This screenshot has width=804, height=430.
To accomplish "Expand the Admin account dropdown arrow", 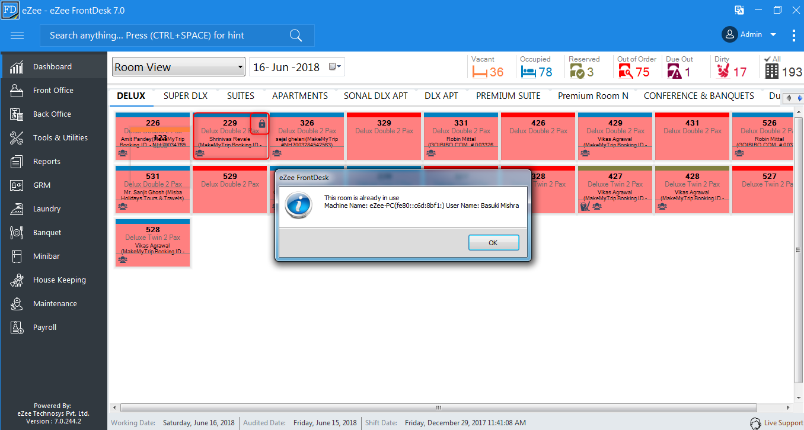I will [x=773, y=35].
